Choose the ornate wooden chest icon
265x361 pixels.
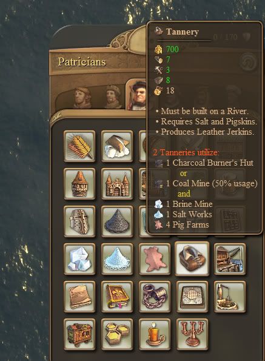coord(79,334)
